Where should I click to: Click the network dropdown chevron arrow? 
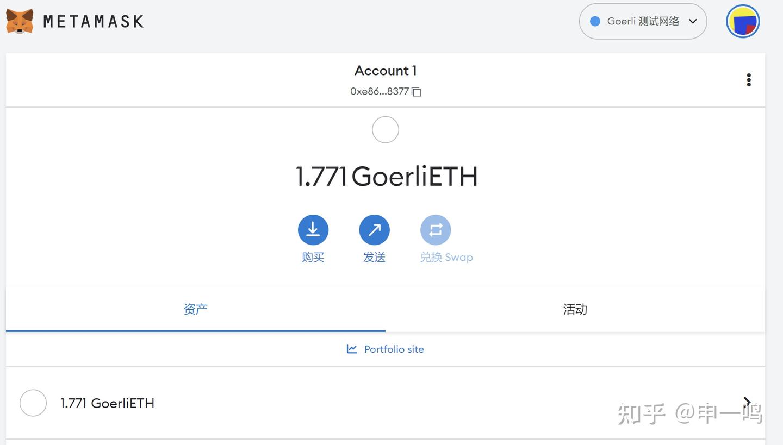(x=693, y=21)
